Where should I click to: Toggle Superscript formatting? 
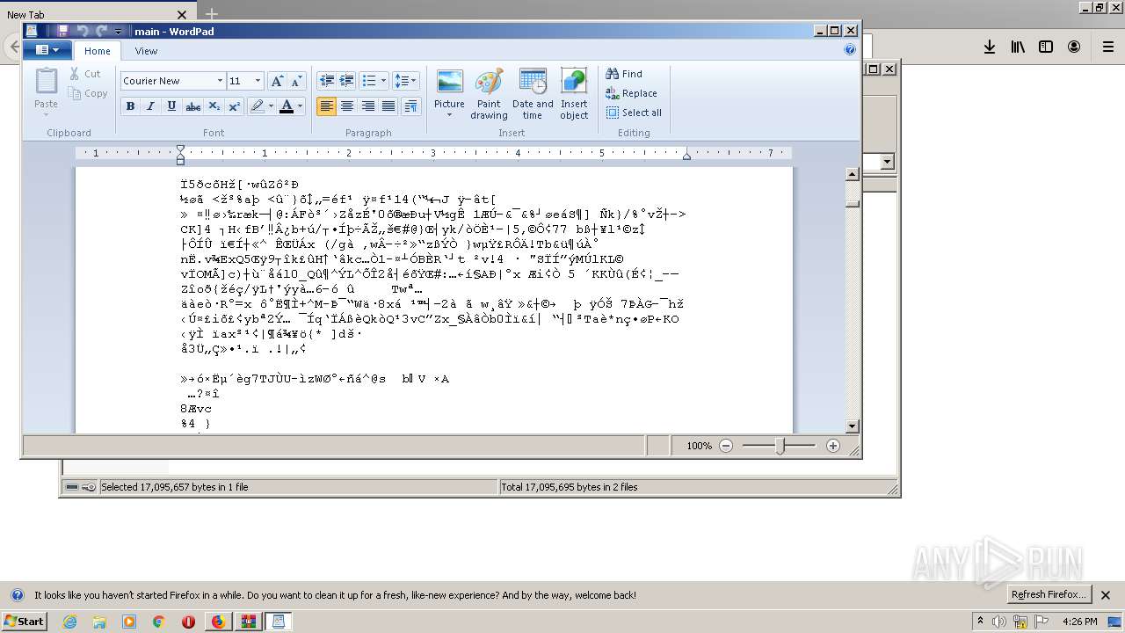234,106
